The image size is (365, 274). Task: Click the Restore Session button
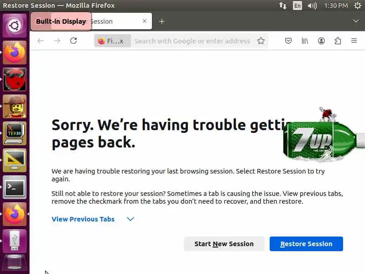[306, 244]
